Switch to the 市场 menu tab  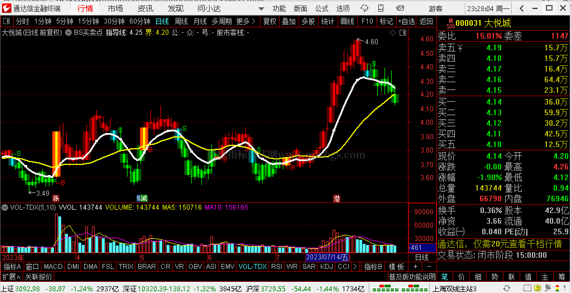click(115, 9)
